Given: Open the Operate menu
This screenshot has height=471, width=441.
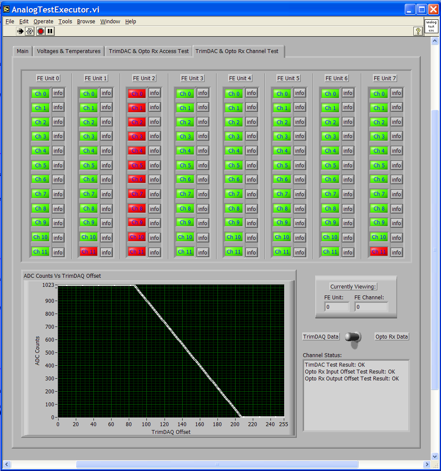Looking at the screenshot, I should click(43, 21).
